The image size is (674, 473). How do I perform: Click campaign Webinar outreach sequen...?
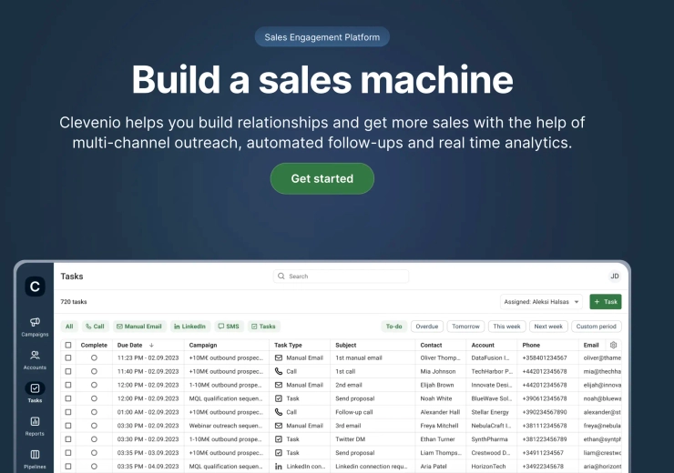(226, 426)
